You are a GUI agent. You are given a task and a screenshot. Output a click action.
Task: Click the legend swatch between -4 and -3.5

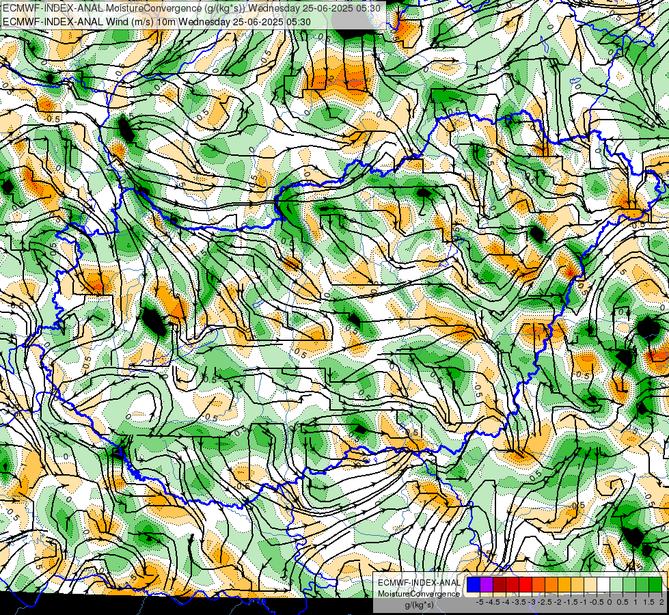(513, 585)
